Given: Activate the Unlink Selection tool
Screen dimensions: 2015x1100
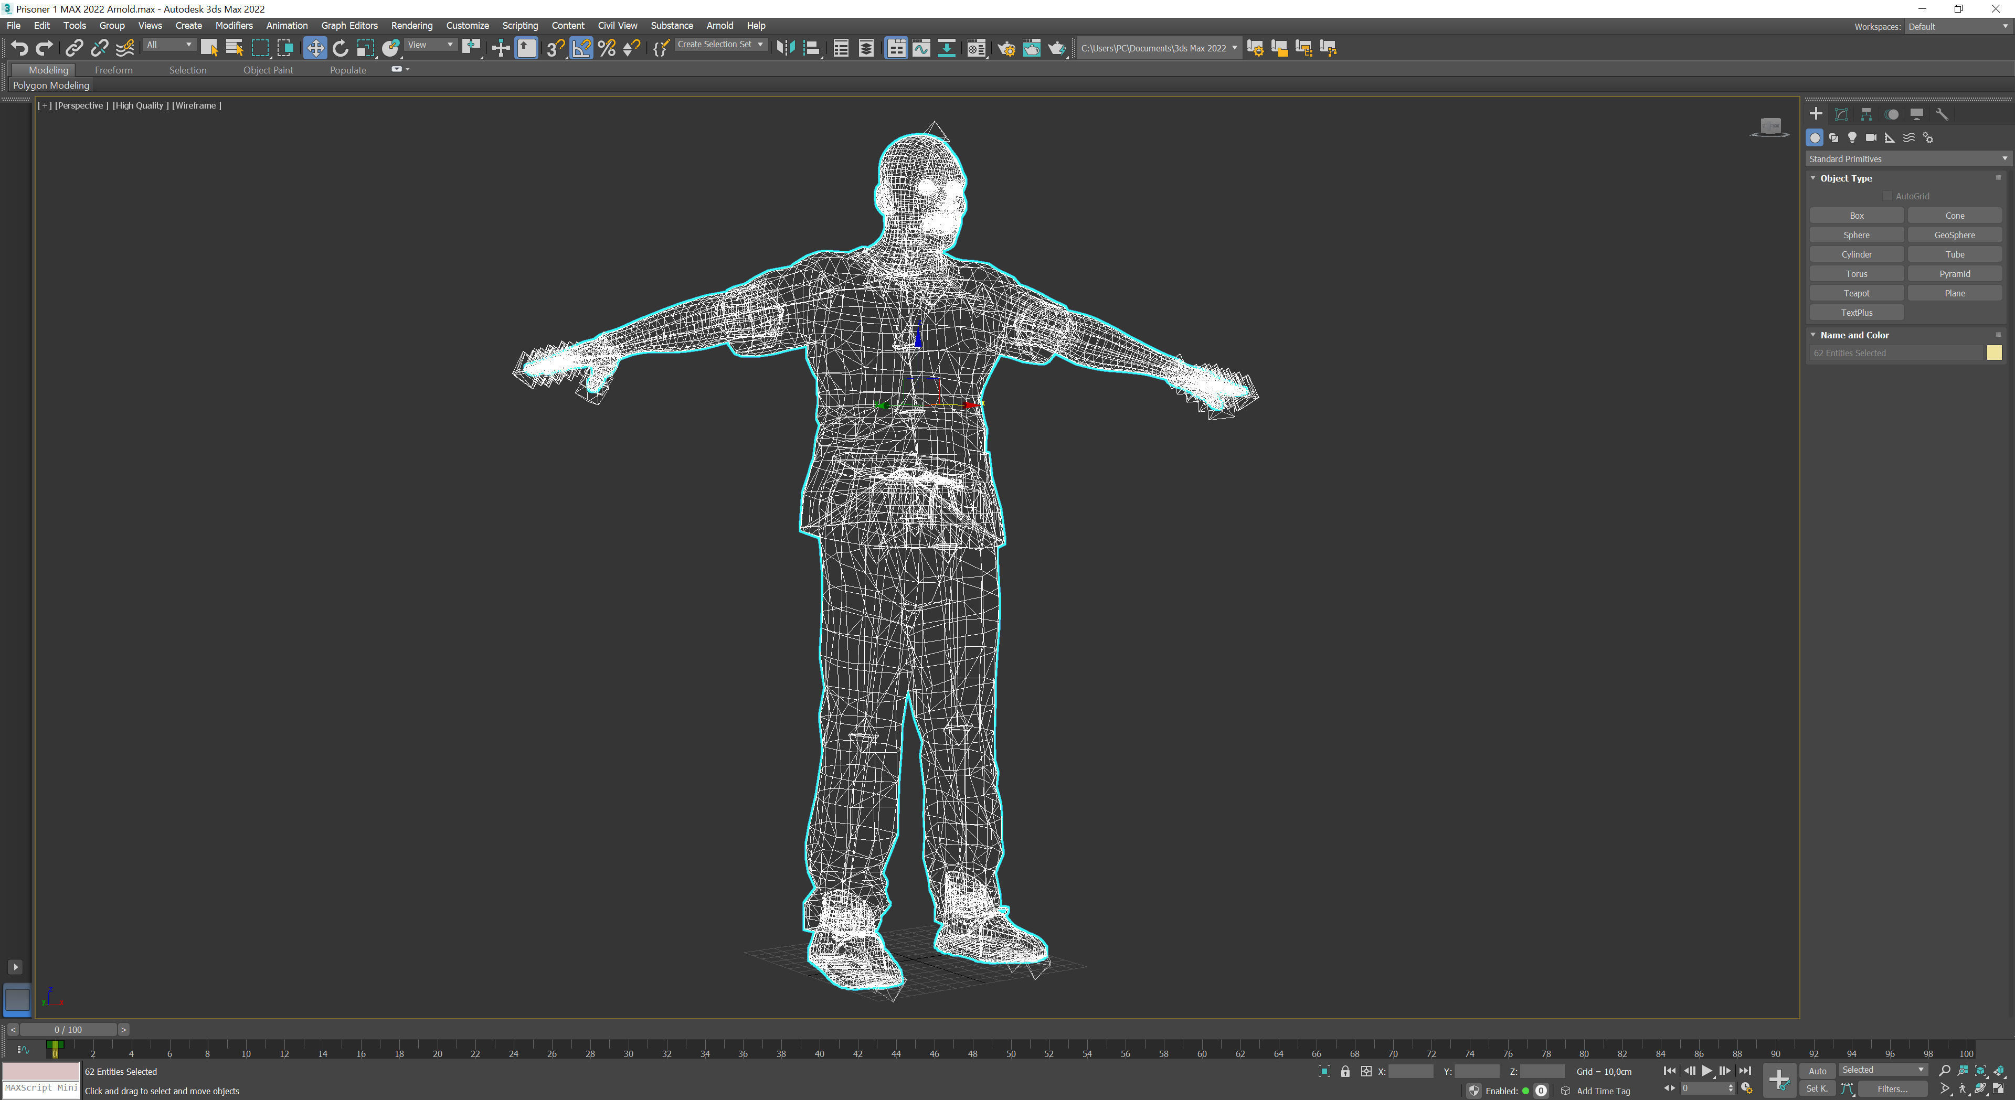Looking at the screenshot, I should tap(99, 48).
